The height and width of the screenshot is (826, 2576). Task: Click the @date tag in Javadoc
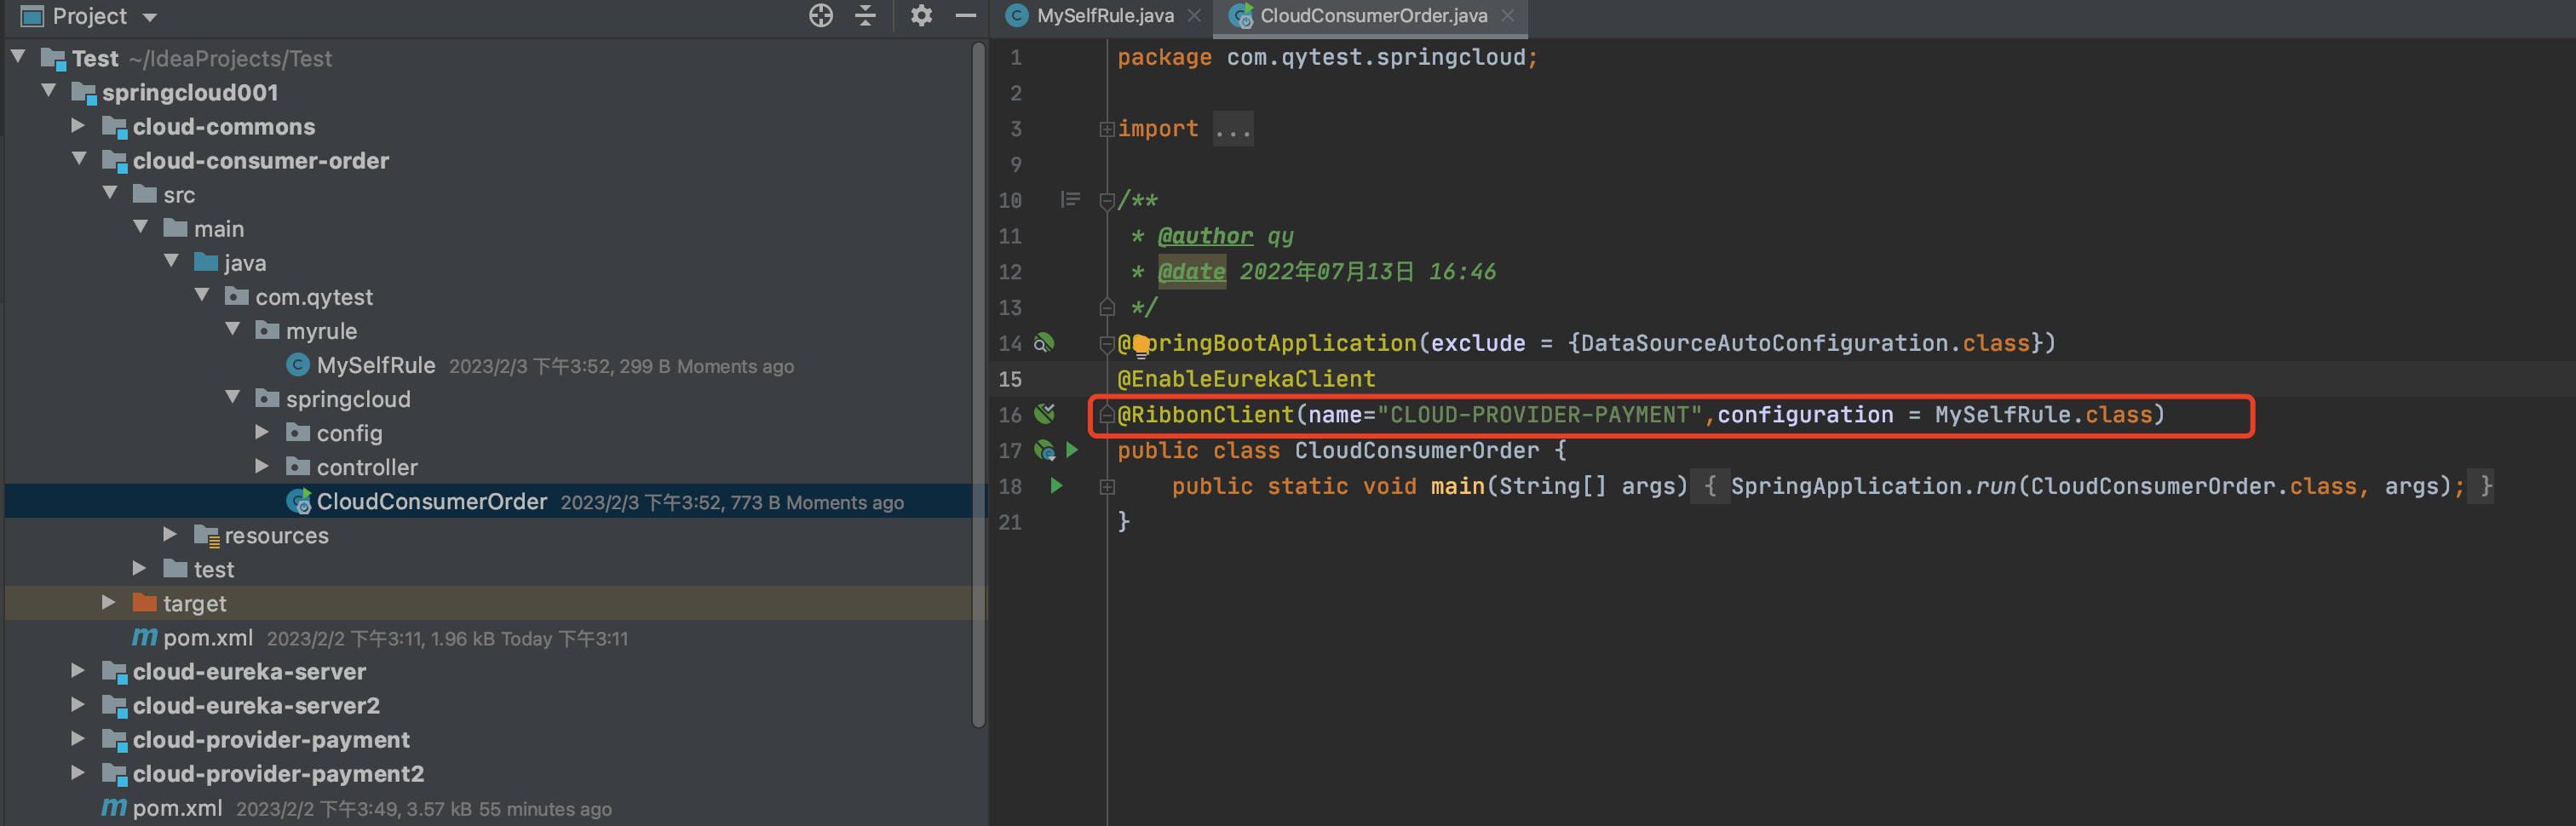coord(1191,272)
